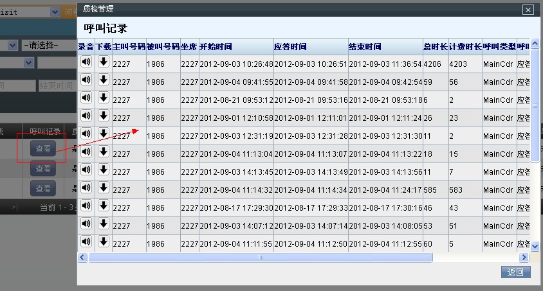Click the horizontal scrollbar thumb

(261, 258)
